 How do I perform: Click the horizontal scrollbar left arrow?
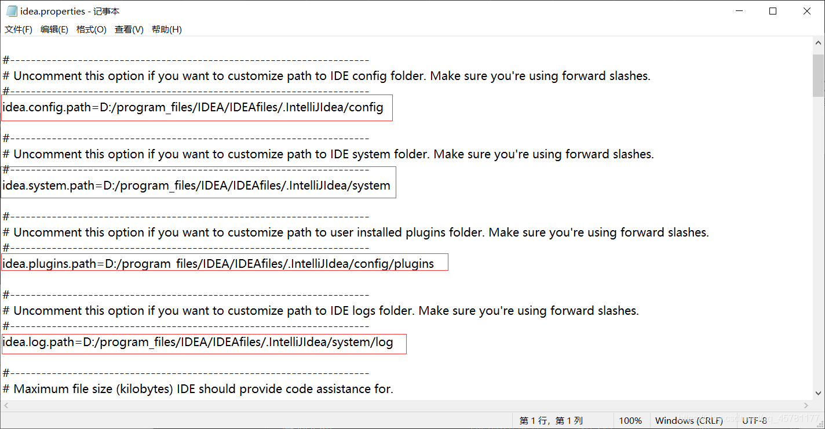tap(6, 406)
